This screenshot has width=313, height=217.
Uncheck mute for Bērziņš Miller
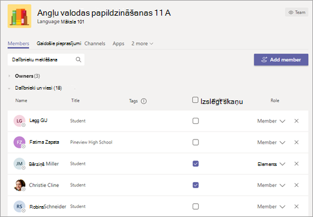click(x=196, y=164)
